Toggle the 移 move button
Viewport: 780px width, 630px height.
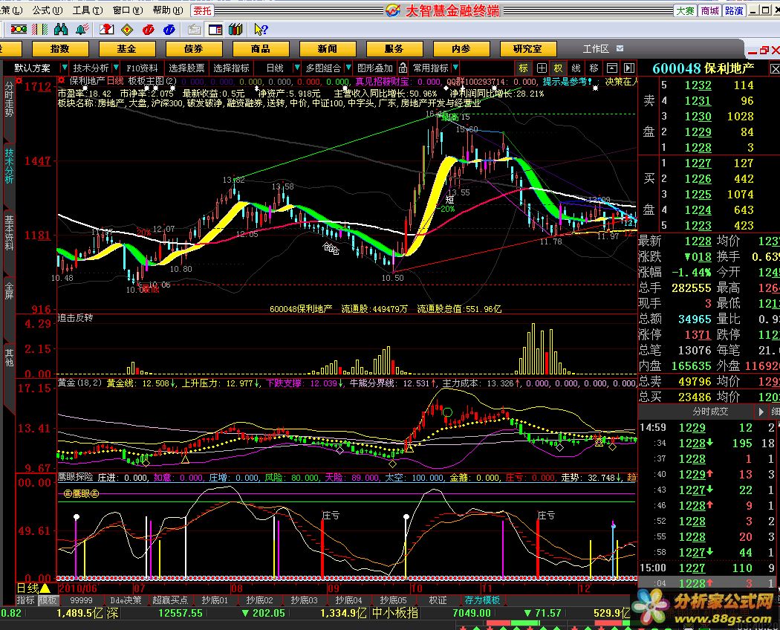pyautogui.click(x=594, y=68)
